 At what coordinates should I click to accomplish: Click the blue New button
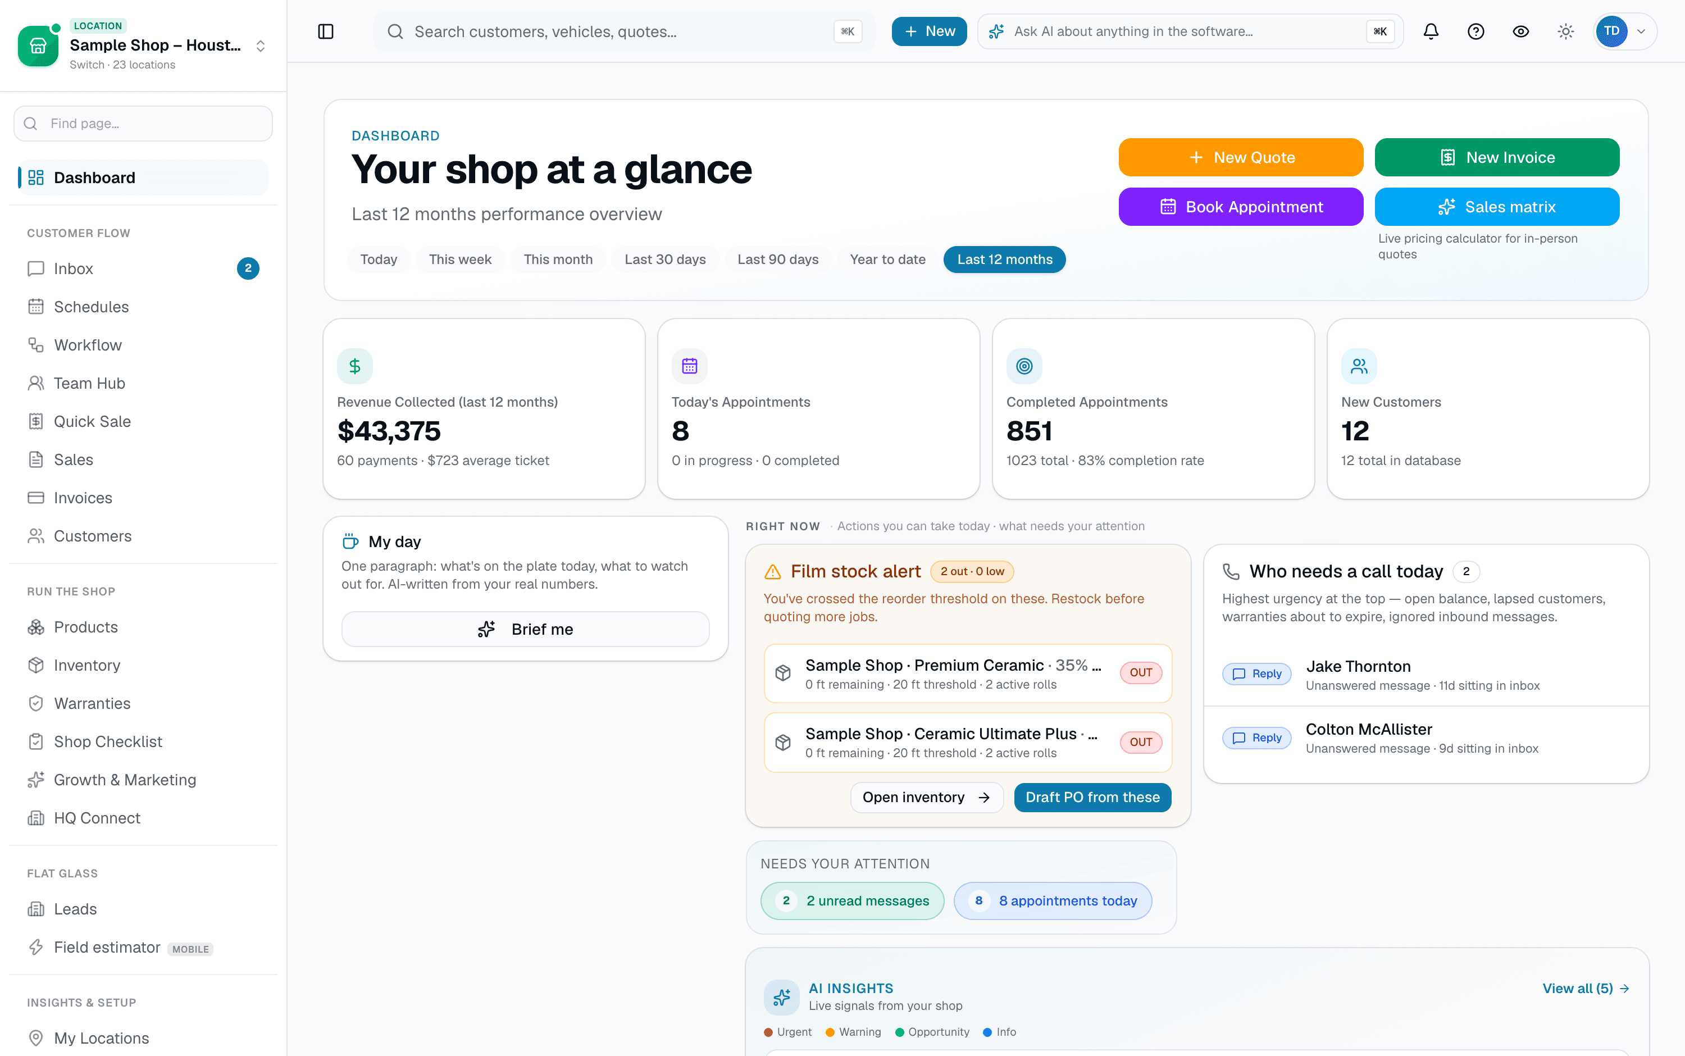point(929,31)
